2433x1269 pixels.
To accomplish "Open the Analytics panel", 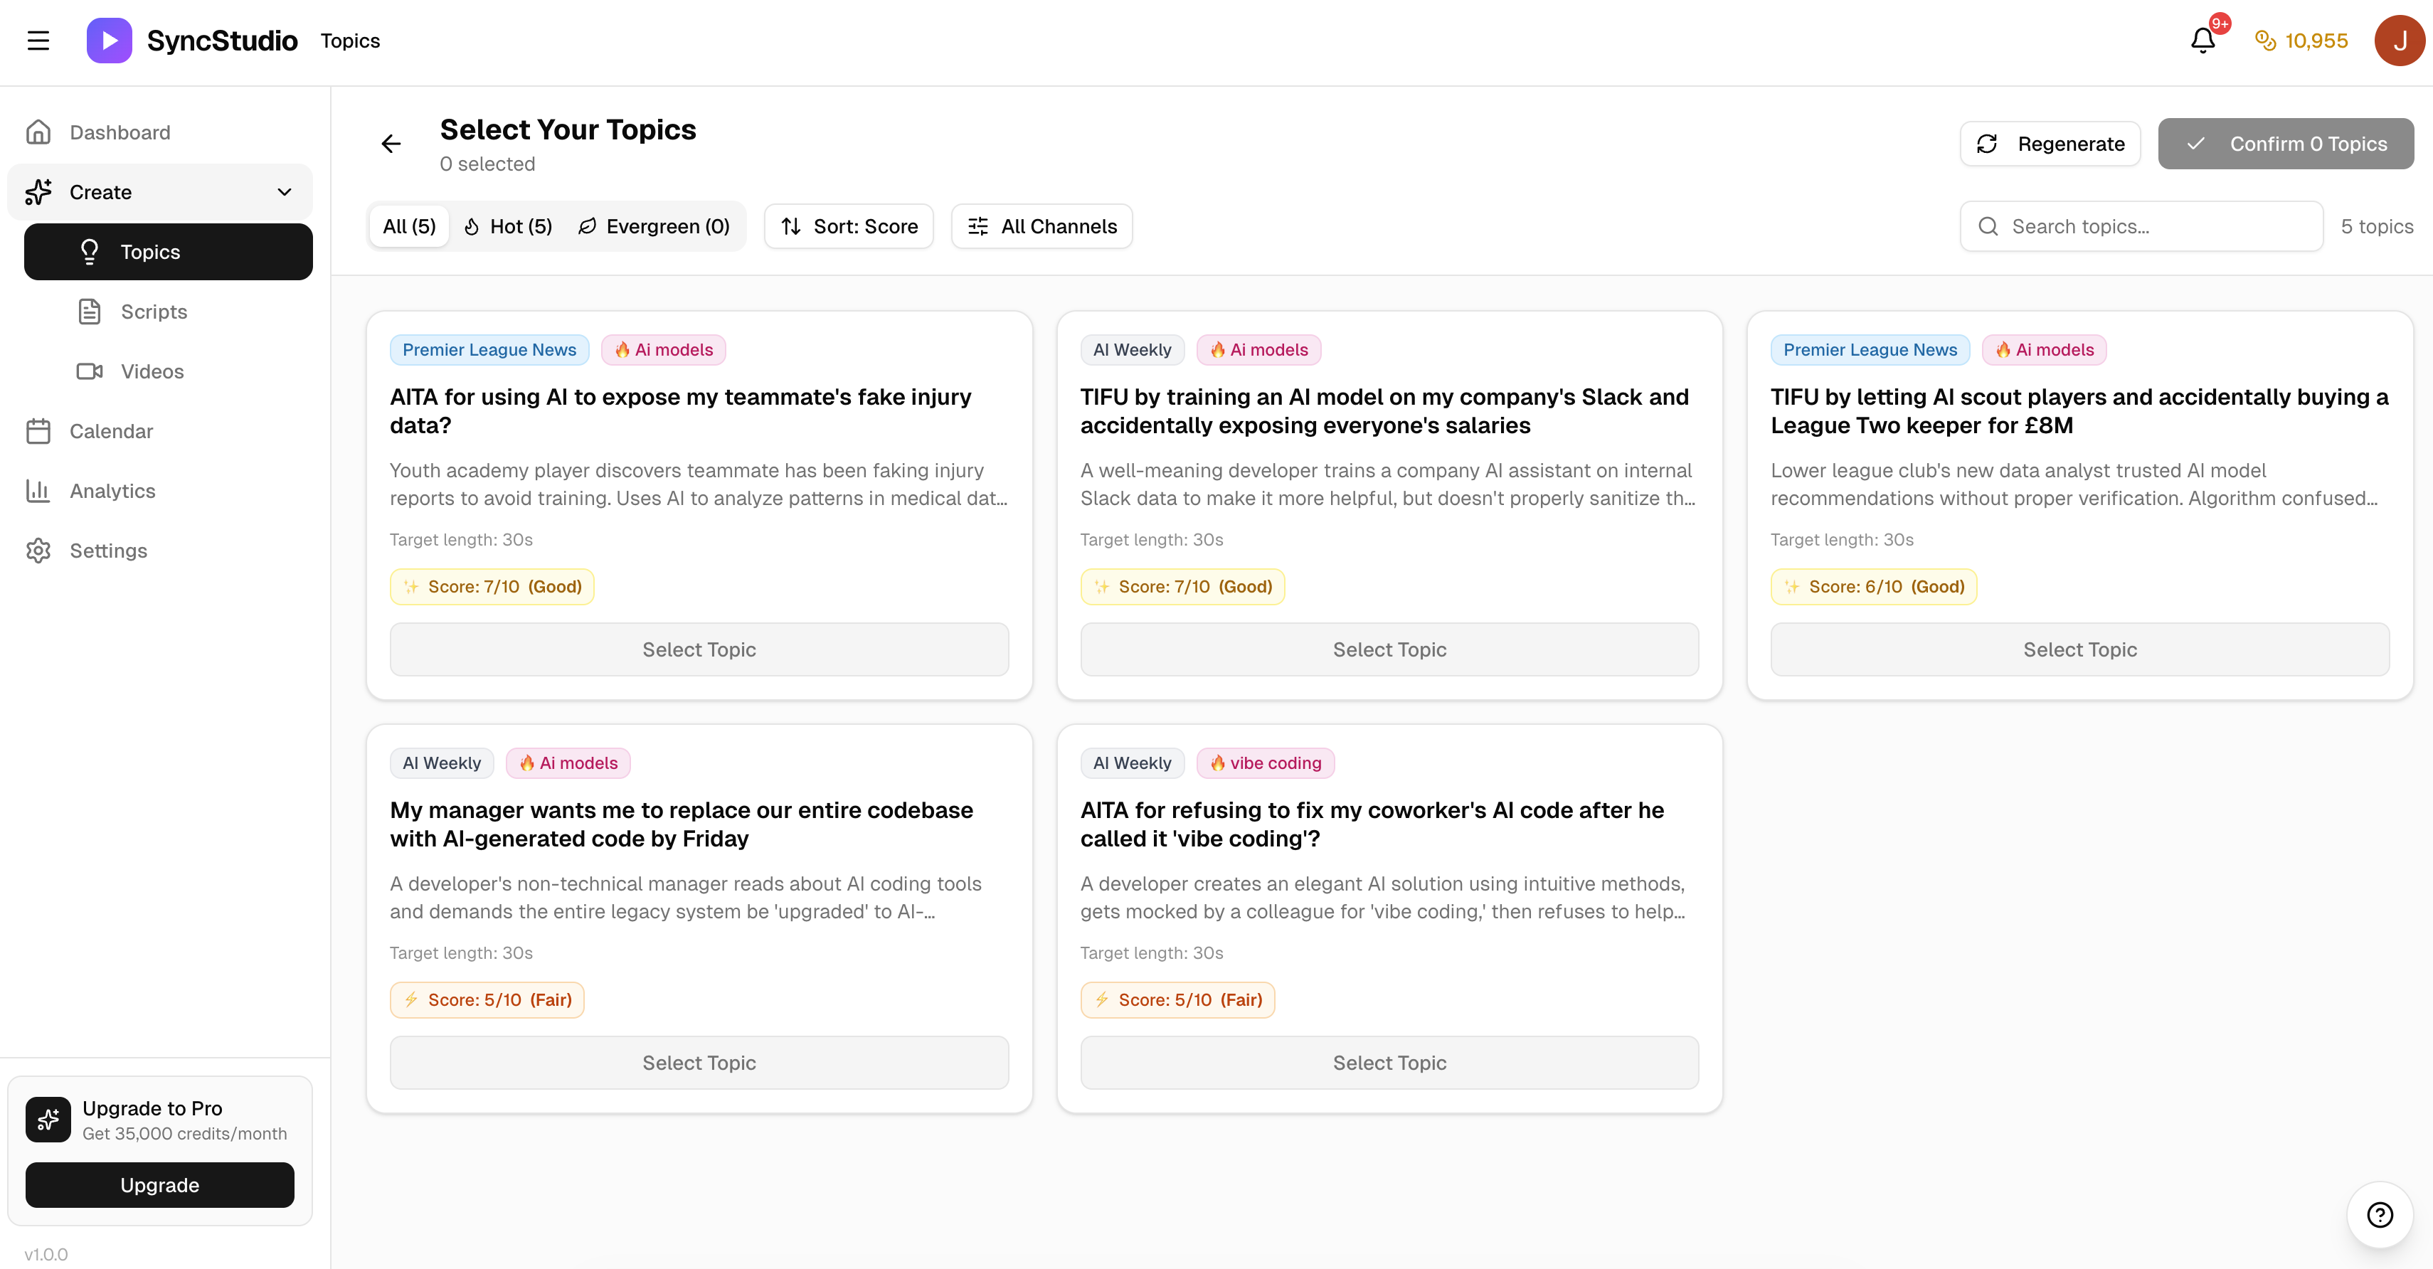I will 112,491.
